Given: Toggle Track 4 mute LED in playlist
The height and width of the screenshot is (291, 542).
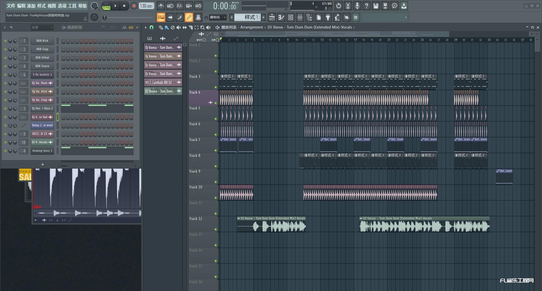Looking at the screenshot, I should (x=216, y=103).
